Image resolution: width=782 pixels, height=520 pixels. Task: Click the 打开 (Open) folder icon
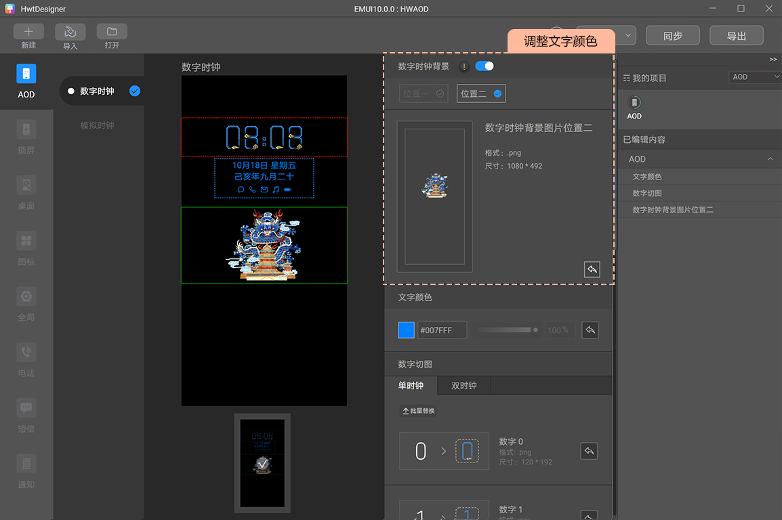112,32
